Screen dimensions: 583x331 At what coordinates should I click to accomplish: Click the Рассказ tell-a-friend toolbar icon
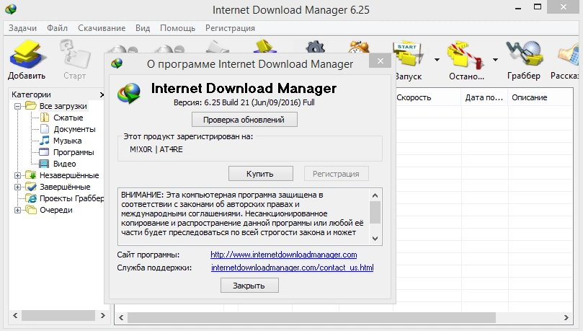coord(569,56)
